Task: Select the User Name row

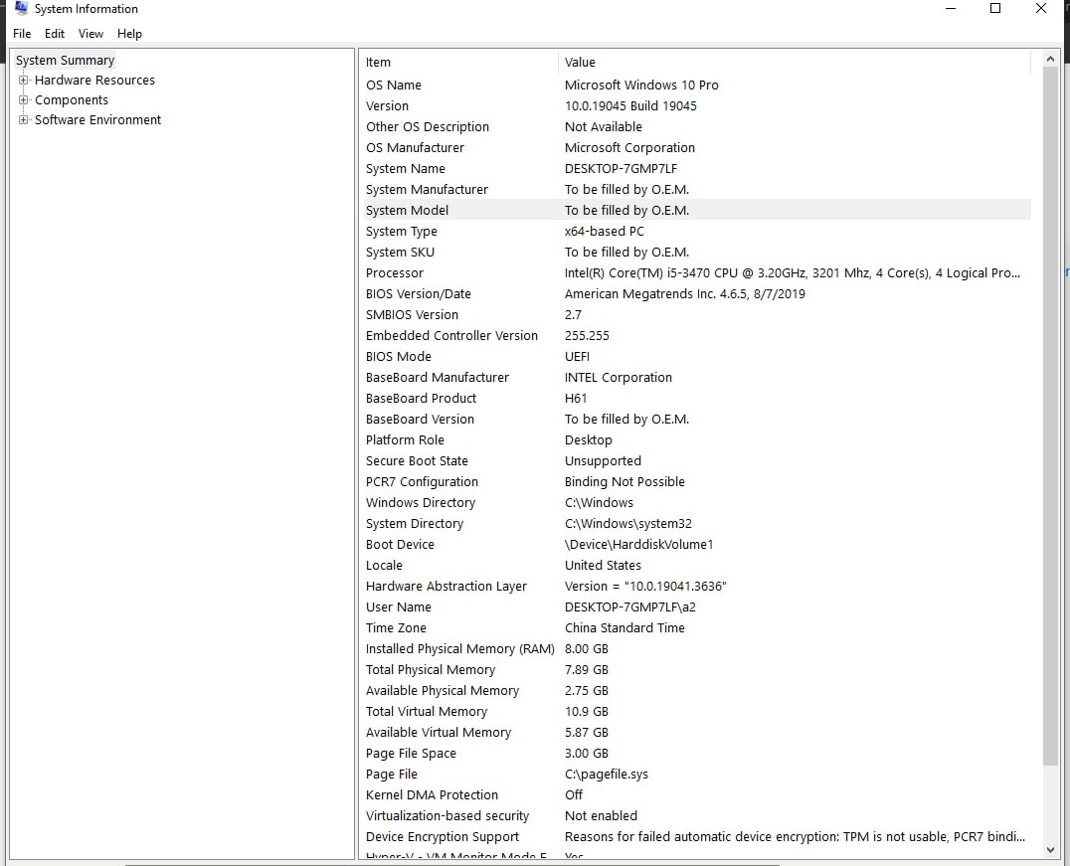Action: coord(695,607)
